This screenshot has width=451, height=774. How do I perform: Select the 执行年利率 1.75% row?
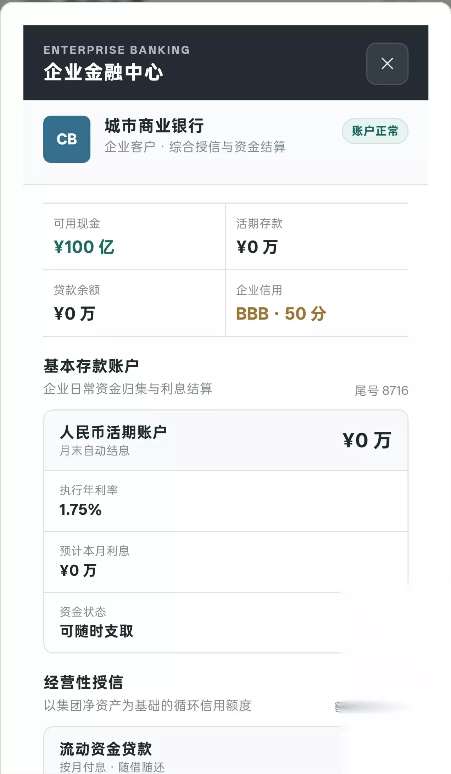pos(226,501)
